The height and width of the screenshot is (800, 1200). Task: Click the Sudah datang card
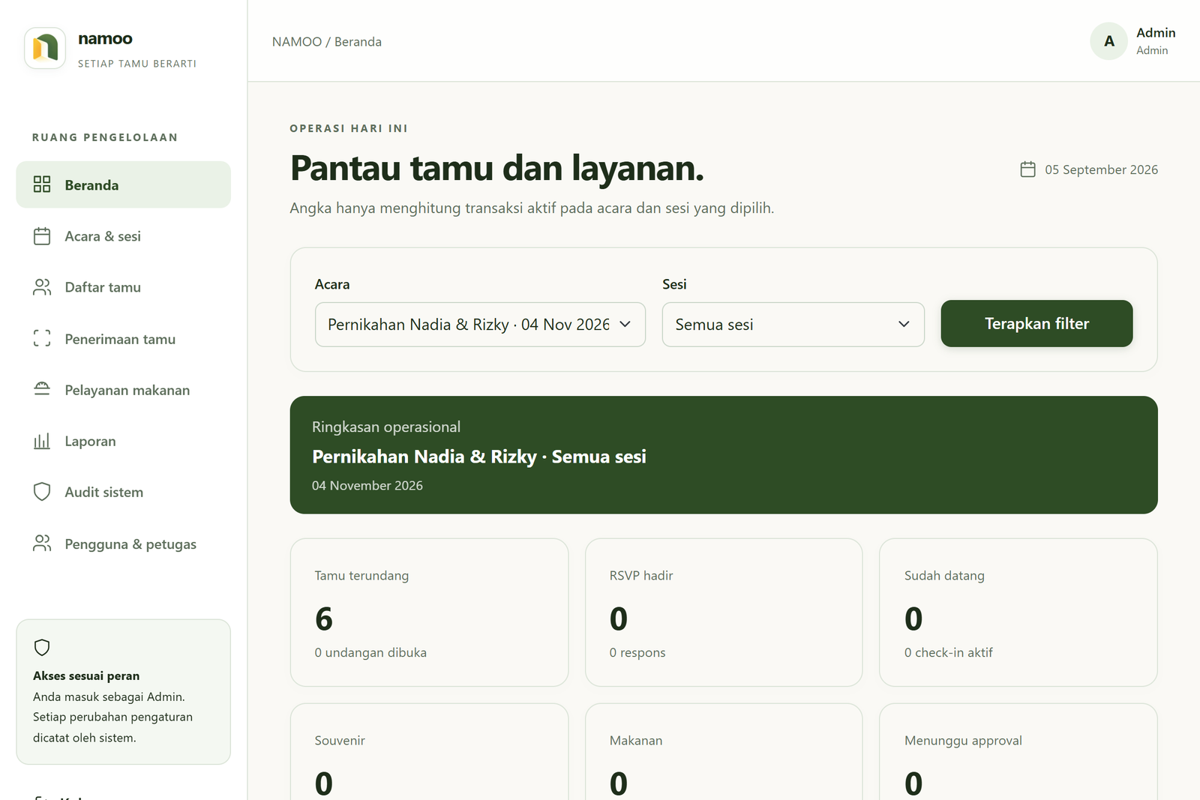point(1018,612)
